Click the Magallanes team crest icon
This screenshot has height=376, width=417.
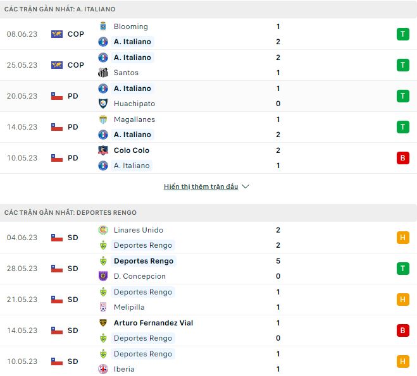click(x=103, y=119)
